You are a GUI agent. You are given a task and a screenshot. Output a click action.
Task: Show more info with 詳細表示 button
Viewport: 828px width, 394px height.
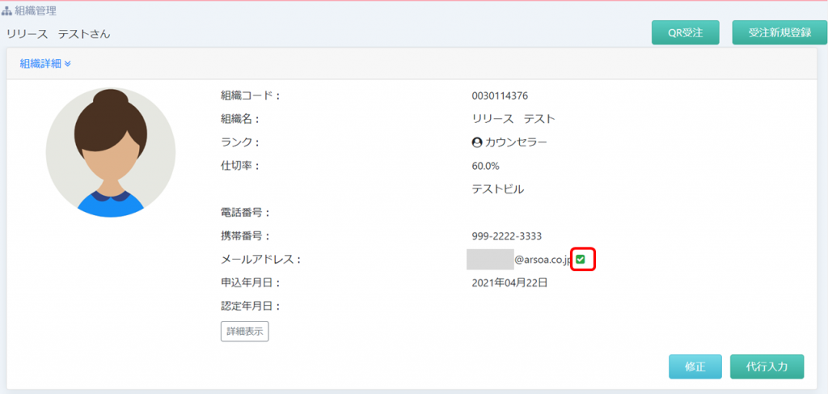click(244, 331)
